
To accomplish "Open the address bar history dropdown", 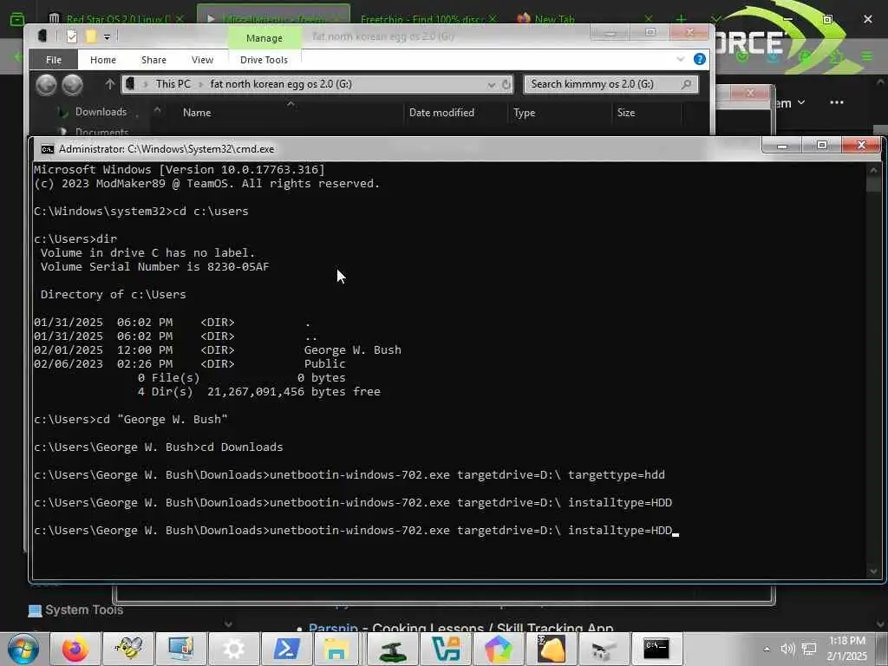I will point(491,85).
